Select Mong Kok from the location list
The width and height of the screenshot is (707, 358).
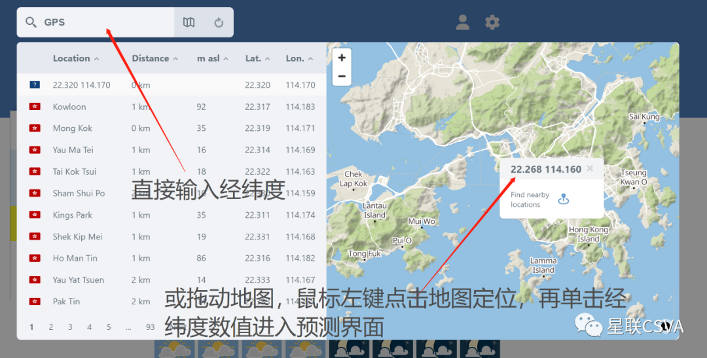tap(72, 128)
